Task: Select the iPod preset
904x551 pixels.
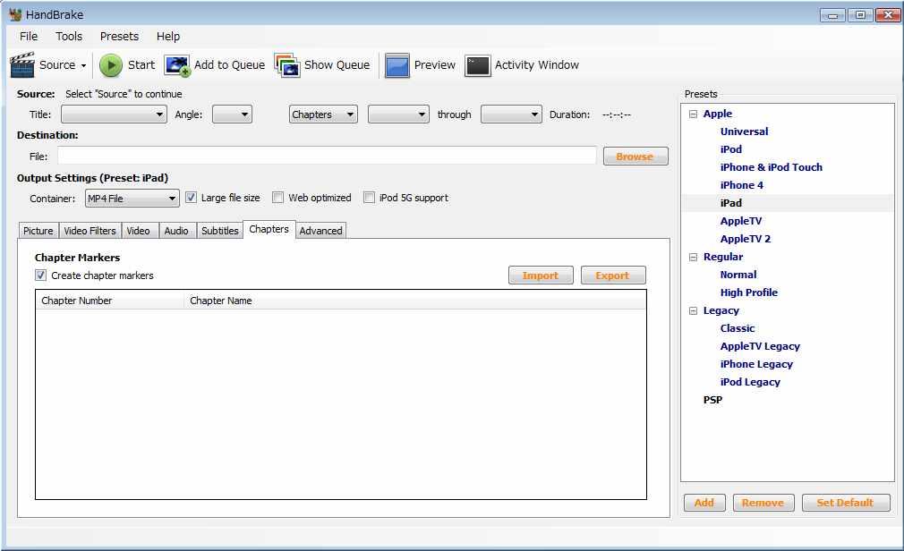Action: point(731,149)
